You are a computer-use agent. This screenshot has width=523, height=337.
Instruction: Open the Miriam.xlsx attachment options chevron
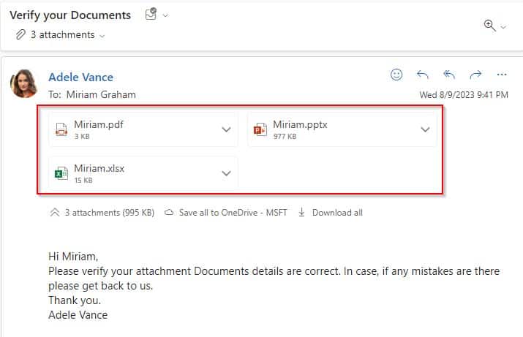[227, 173]
